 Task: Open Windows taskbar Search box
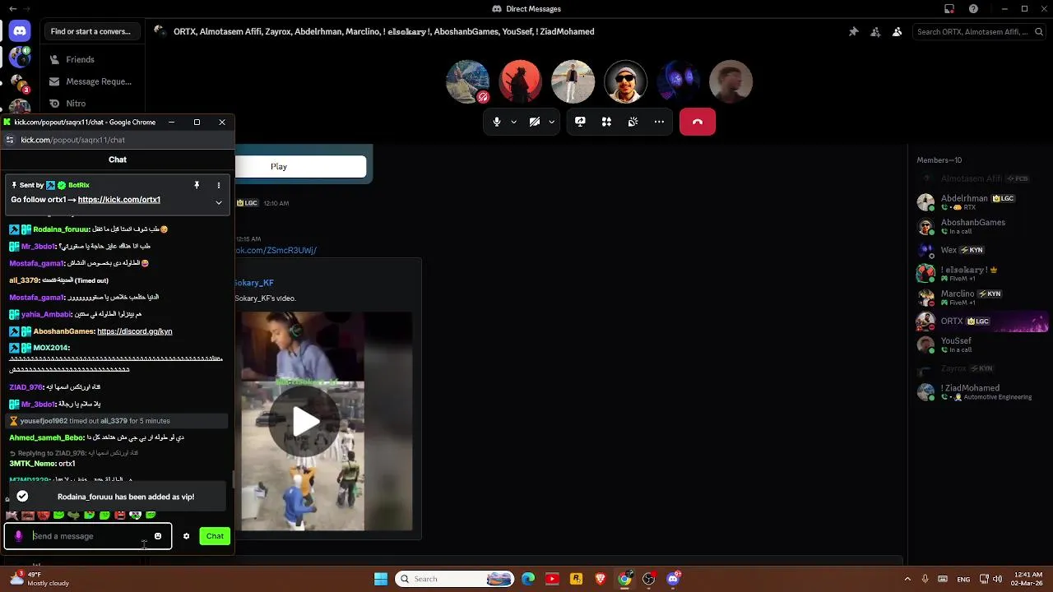[x=454, y=579]
